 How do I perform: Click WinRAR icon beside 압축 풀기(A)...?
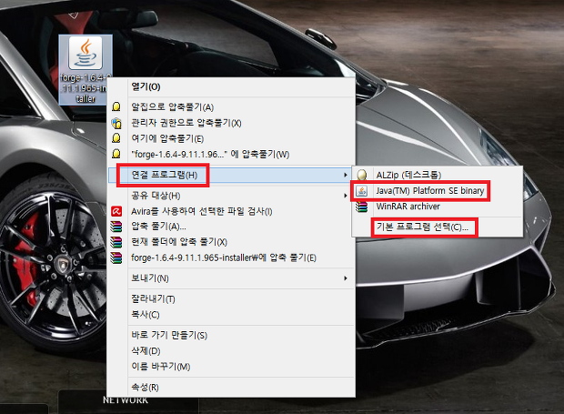116,227
